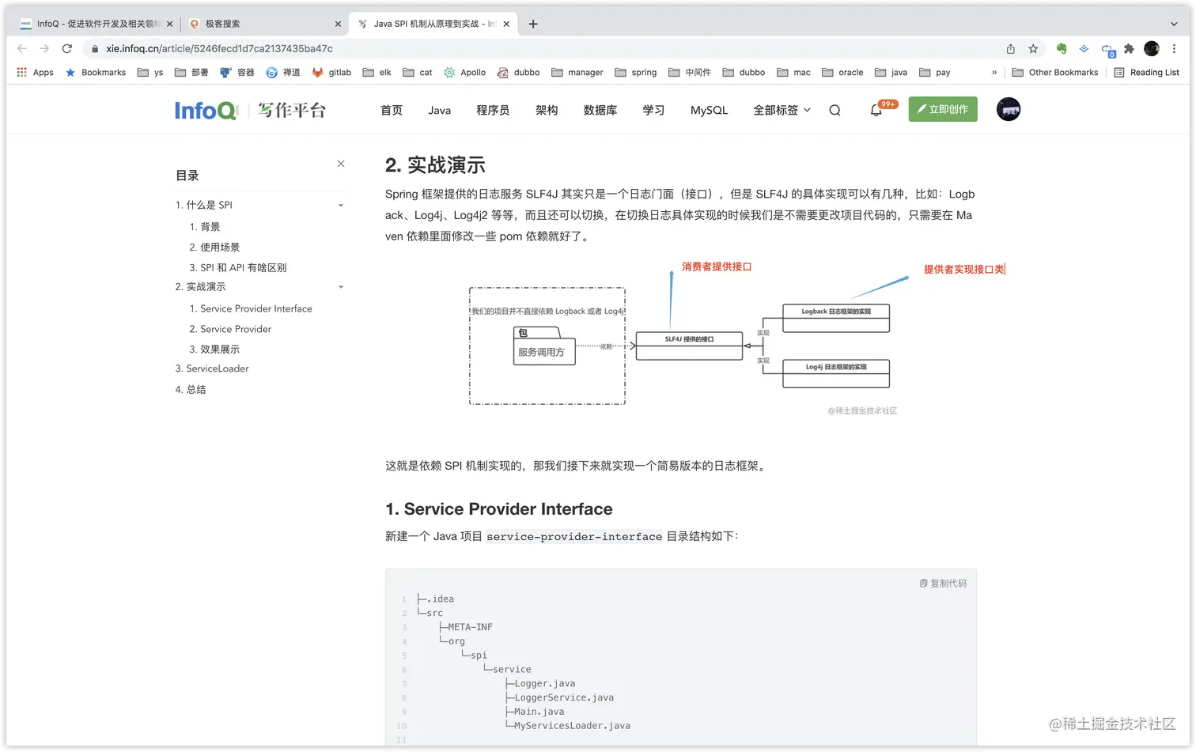
Task: Click the Chrome profile avatar
Action: [x=1152, y=48]
